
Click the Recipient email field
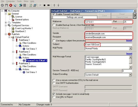pos(108,37)
